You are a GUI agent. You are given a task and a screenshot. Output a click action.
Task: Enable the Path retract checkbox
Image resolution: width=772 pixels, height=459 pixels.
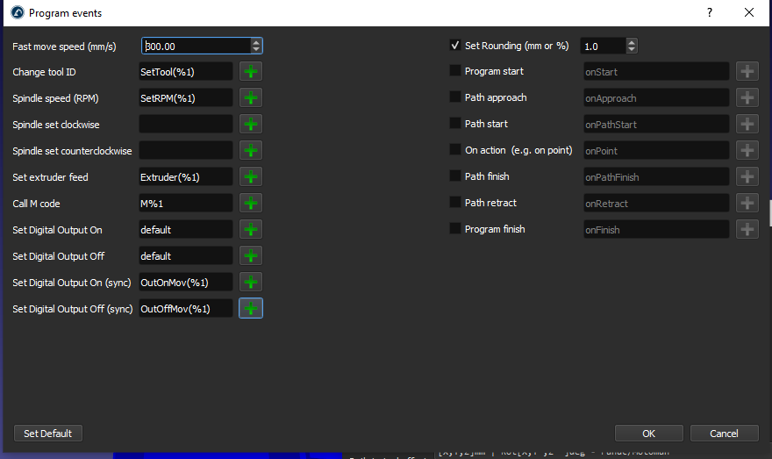coord(455,203)
